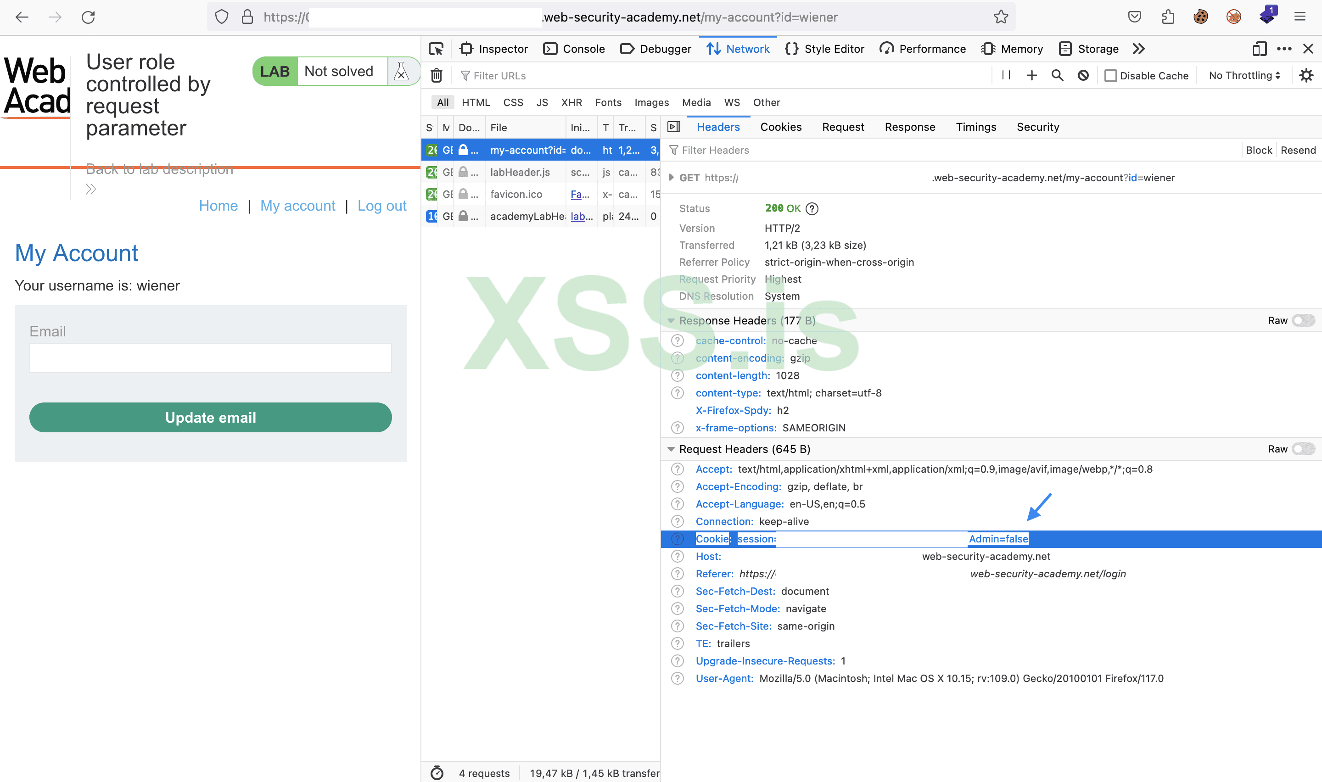Open network settings gear icon
This screenshot has height=782, width=1322.
point(1305,75)
